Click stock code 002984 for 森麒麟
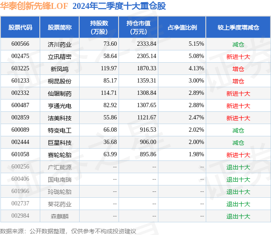The height and width of the screenshot is (235, 271). tap(20, 216)
